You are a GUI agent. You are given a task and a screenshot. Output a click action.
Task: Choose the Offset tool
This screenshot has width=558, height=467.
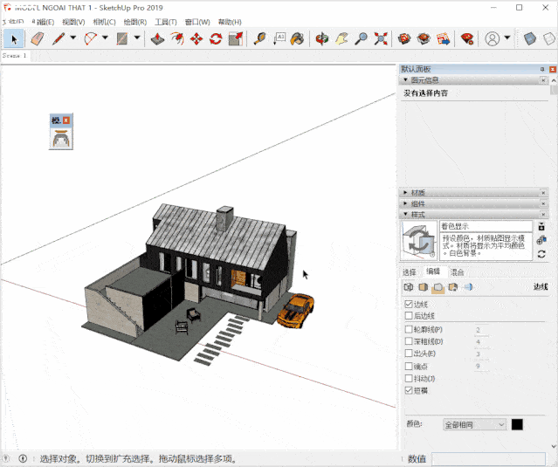point(177,38)
